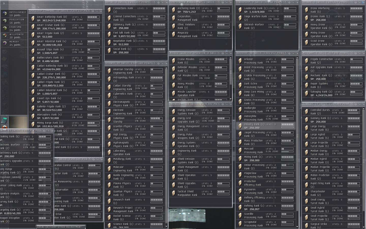Click the Frigate Construction skill book icon
This screenshot has width=366, height=229.
pyautogui.click(x=306, y=61)
